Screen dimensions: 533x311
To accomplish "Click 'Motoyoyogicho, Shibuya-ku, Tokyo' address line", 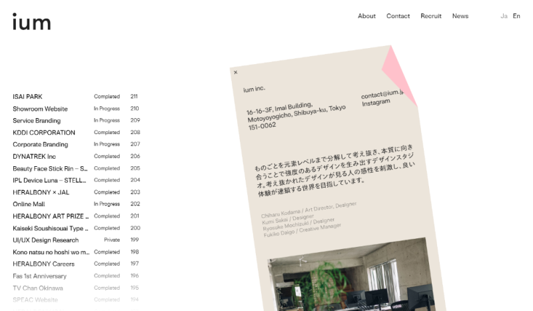I will click(296, 113).
